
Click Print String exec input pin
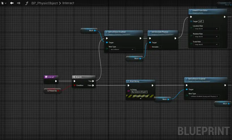(x=128, y=85)
